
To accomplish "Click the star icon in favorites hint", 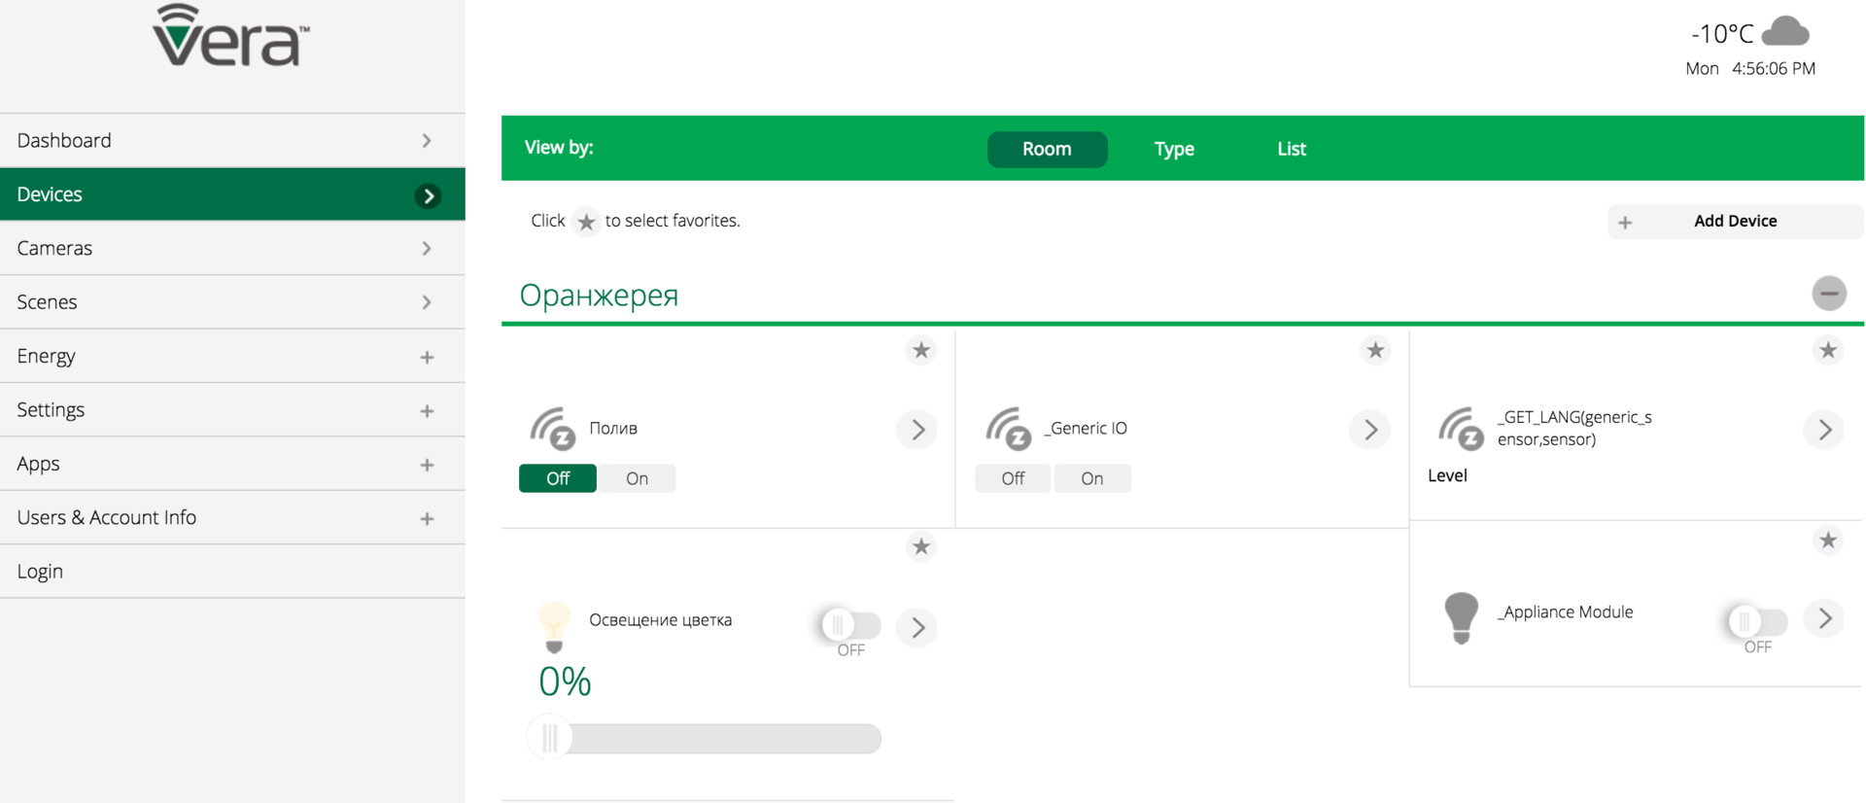I will [x=586, y=222].
